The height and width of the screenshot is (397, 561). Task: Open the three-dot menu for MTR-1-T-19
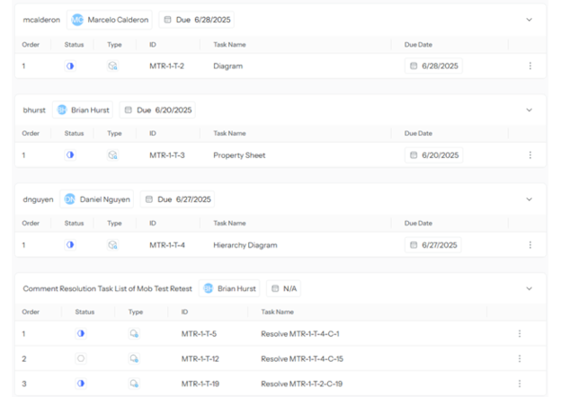[519, 384]
